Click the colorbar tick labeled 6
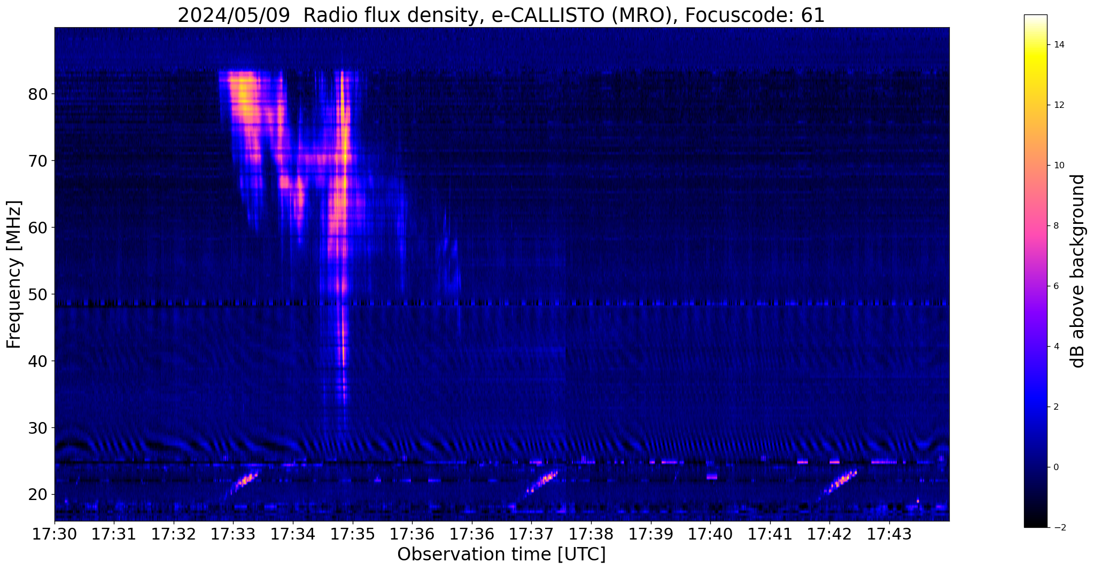The width and height of the screenshot is (1094, 570). pos(1056,286)
